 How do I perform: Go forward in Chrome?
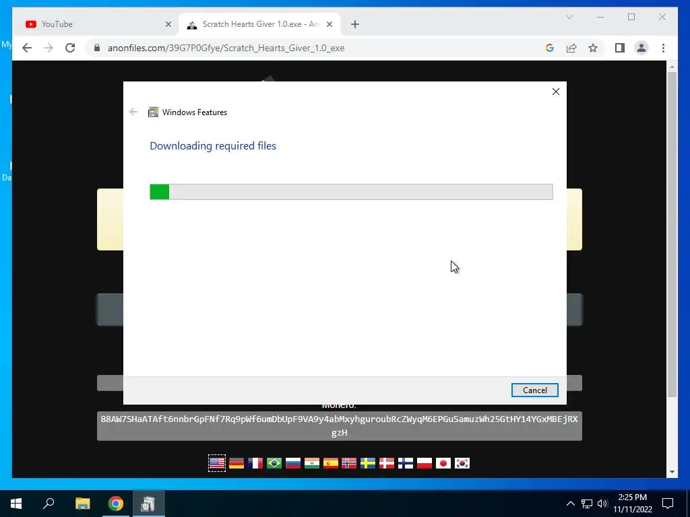point(49,48)
